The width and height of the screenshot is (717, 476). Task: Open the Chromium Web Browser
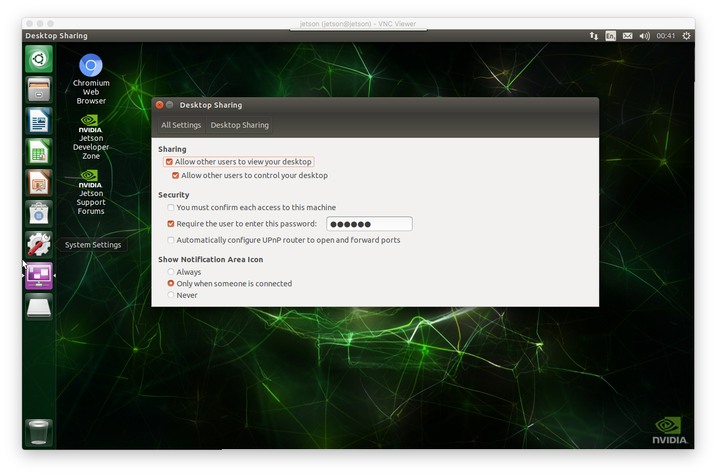tap(90, 65)
